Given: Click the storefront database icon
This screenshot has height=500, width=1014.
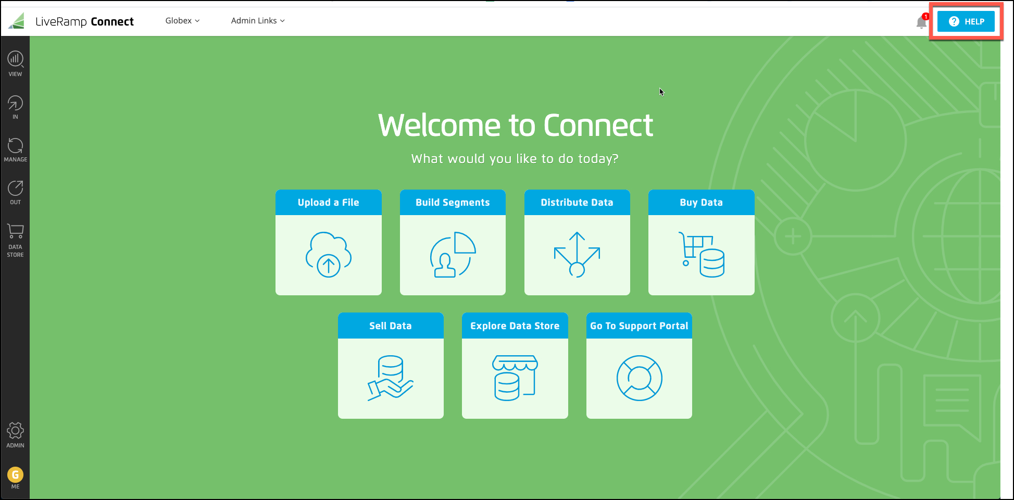Looking at the screenshot, I should click(515, 378).
